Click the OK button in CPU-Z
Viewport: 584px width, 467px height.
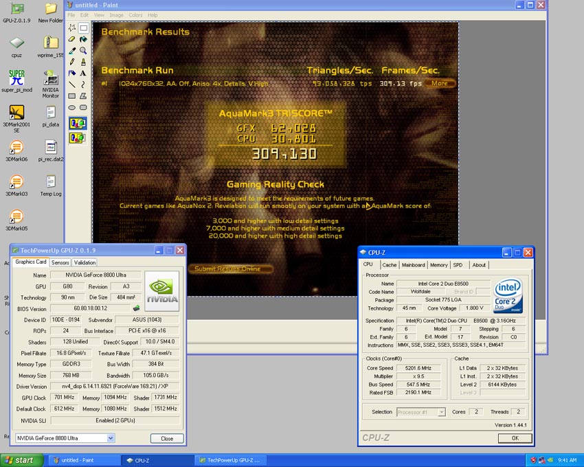click(515, 438)
